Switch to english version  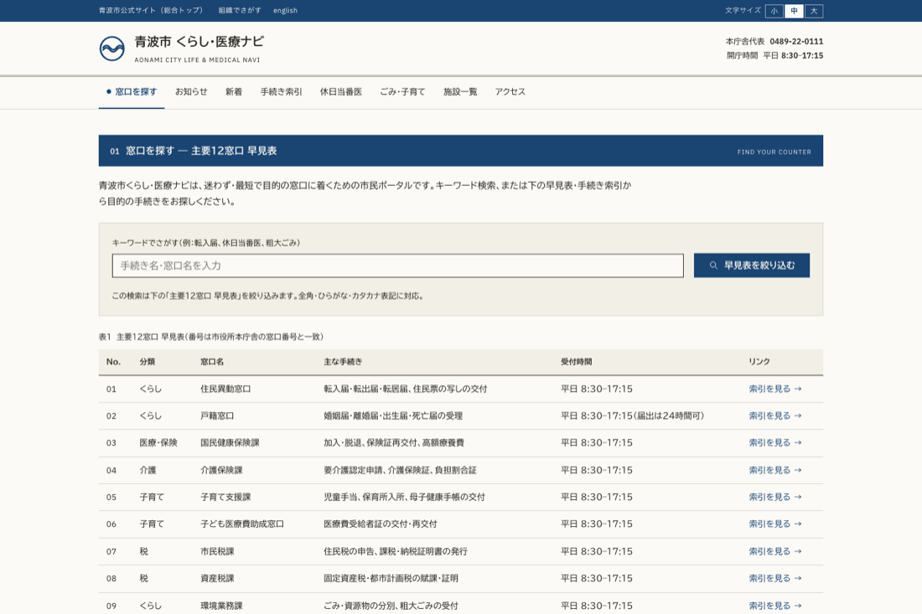[x=285, y=11]
